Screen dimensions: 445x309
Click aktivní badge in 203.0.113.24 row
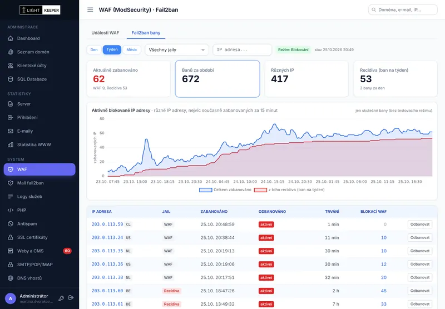coord(266,237)
